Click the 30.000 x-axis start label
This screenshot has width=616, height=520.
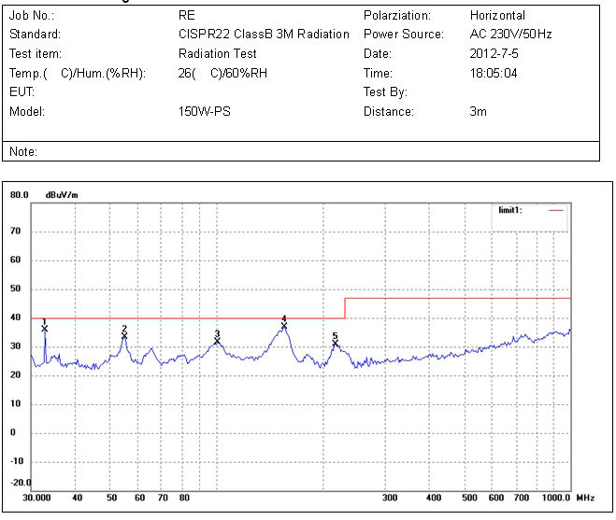coord(36,498)
